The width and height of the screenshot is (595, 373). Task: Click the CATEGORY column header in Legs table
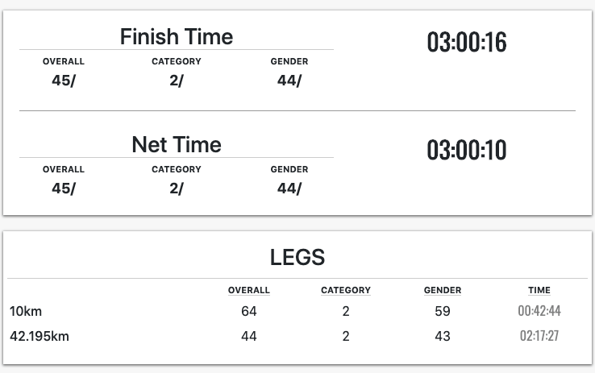tap(346, 290)
